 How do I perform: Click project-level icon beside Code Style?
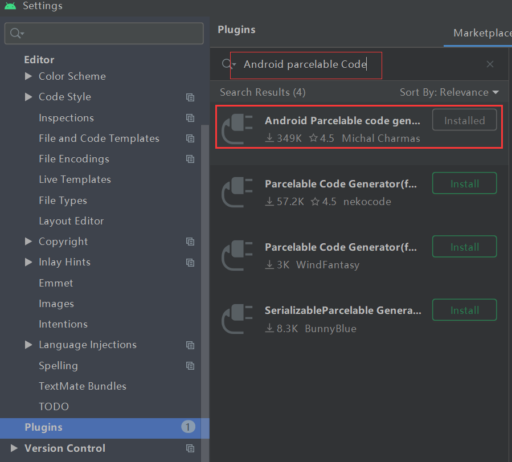pos(190,97)
